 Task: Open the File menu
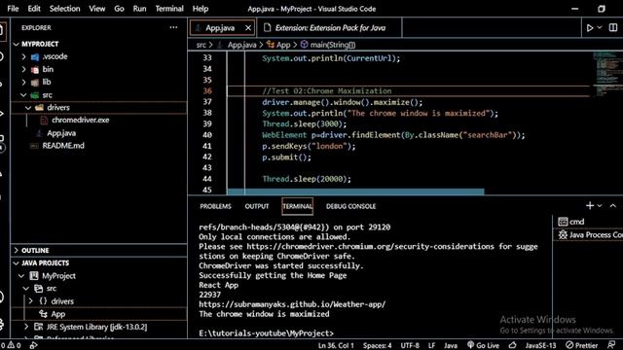13,9
